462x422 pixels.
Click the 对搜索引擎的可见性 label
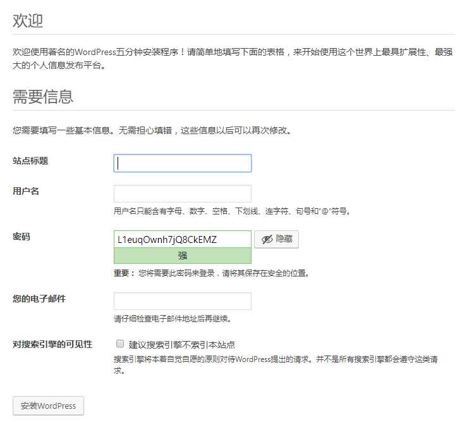click(x=52, y=344)
